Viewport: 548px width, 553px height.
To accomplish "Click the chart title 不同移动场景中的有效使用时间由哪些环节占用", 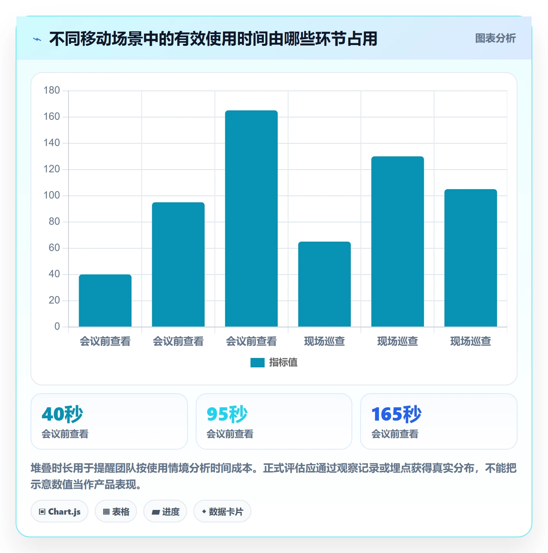I will pos(213,39).
